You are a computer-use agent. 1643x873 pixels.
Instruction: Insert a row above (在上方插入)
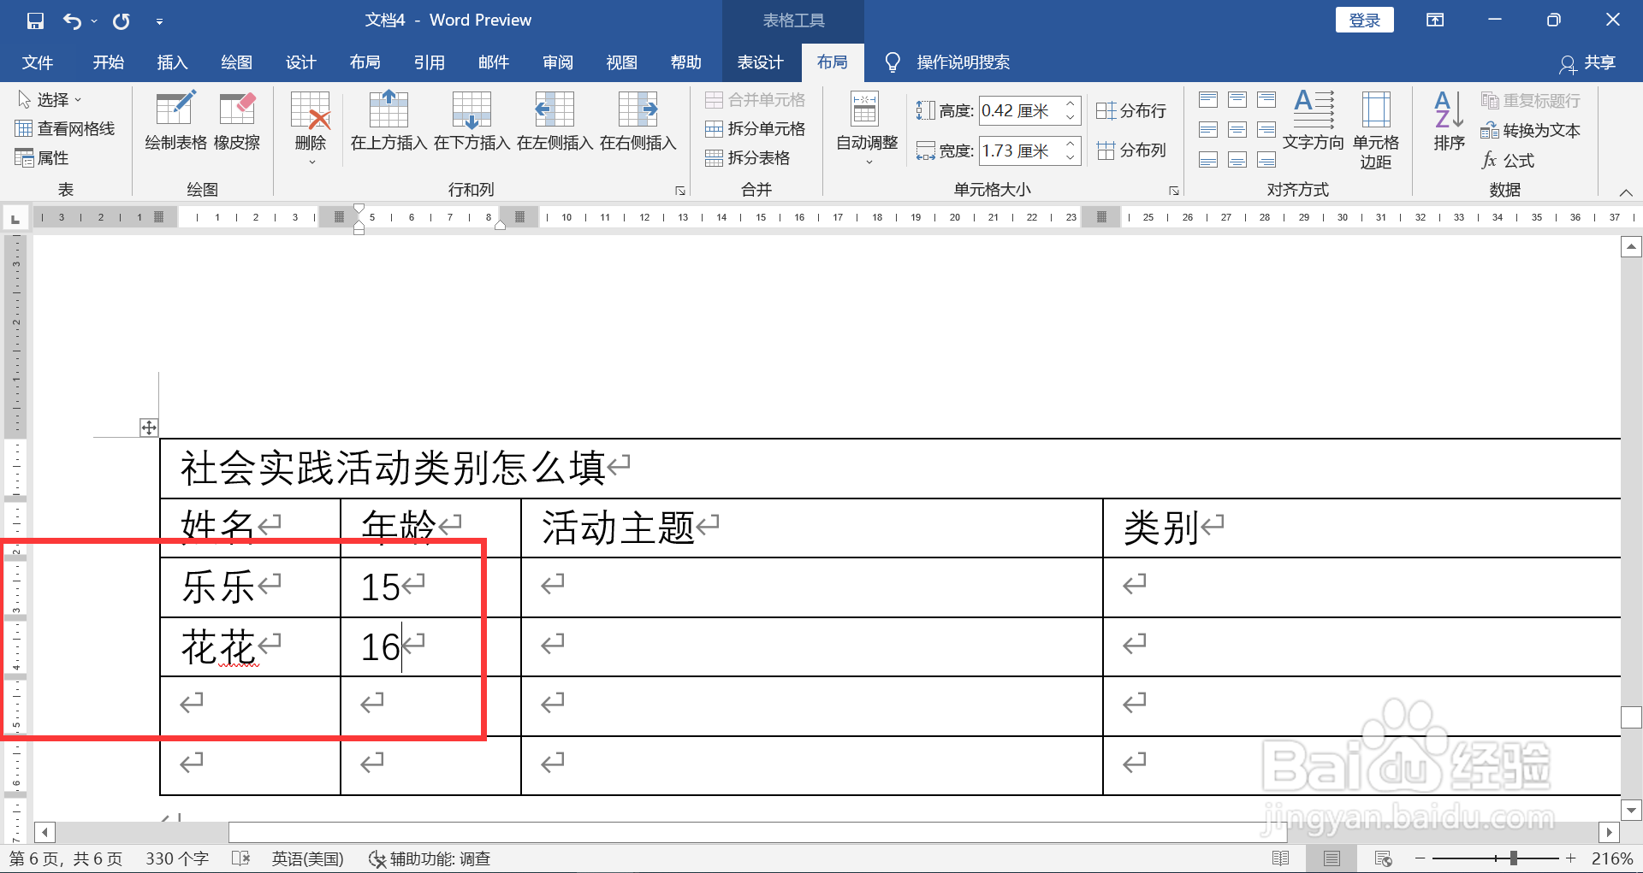[388, 122]
